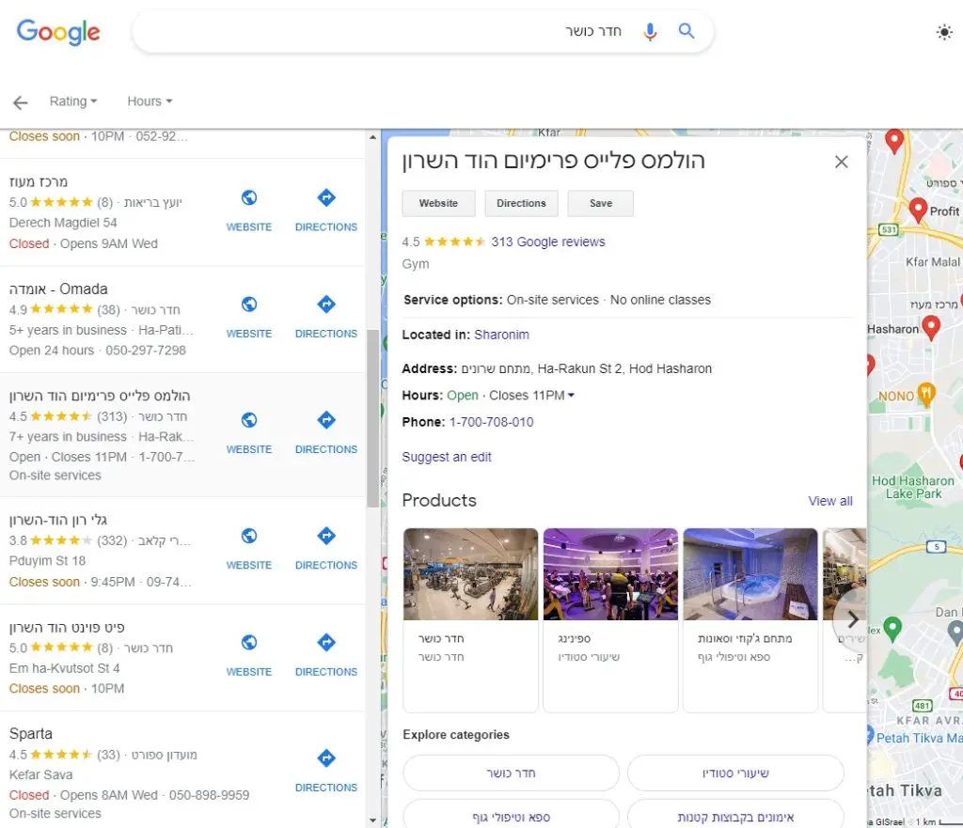
Task: Click View all products link
Action: click(829, 502)
